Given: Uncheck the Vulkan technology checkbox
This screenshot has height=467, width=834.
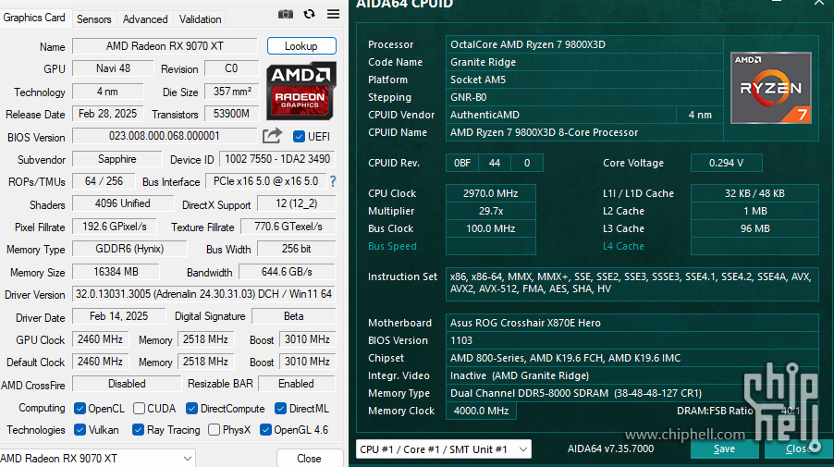Looking at the screenshot, I should point(80,430).
